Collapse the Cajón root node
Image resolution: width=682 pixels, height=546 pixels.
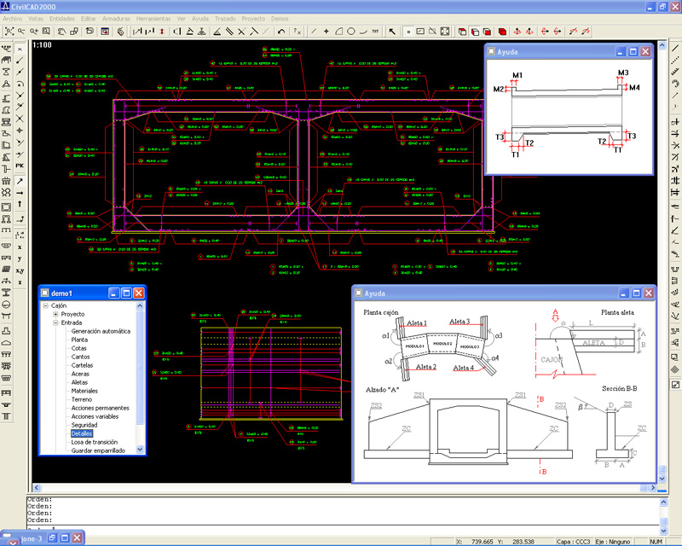(46, 305)
